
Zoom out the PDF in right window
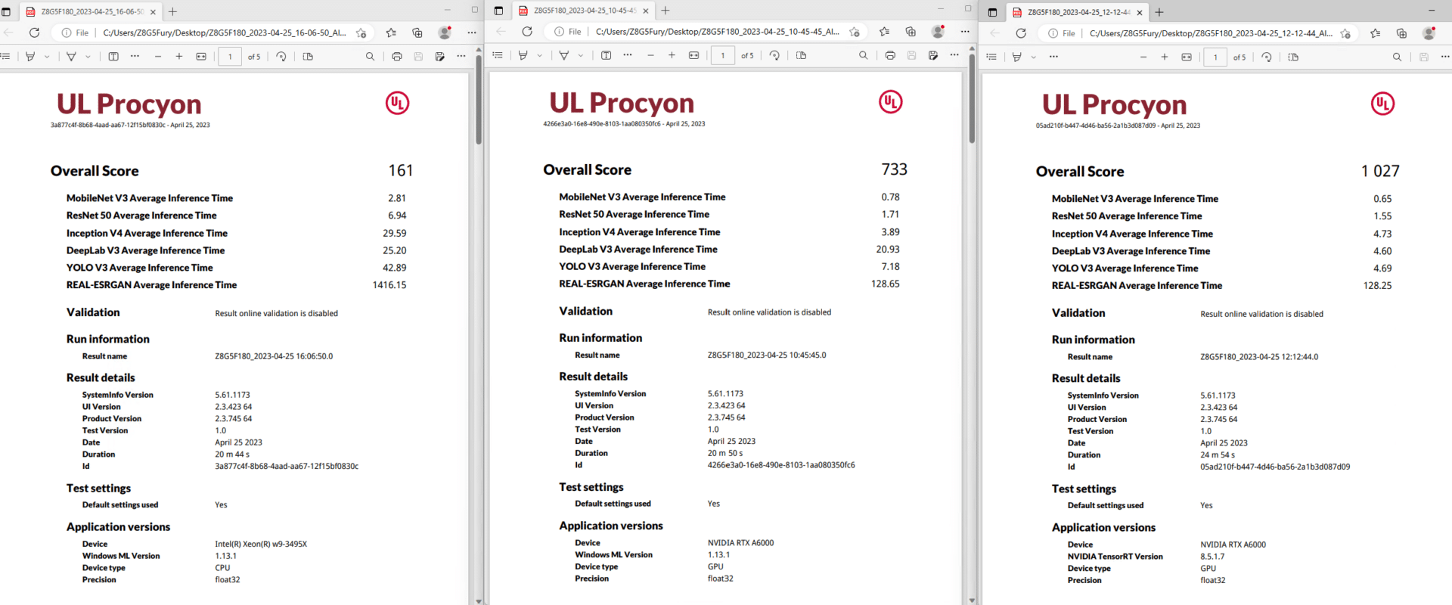(1143, 57)
